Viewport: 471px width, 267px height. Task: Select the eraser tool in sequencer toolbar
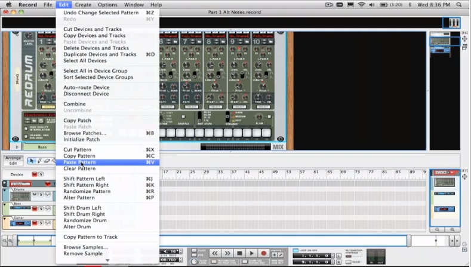coord(47,161)
